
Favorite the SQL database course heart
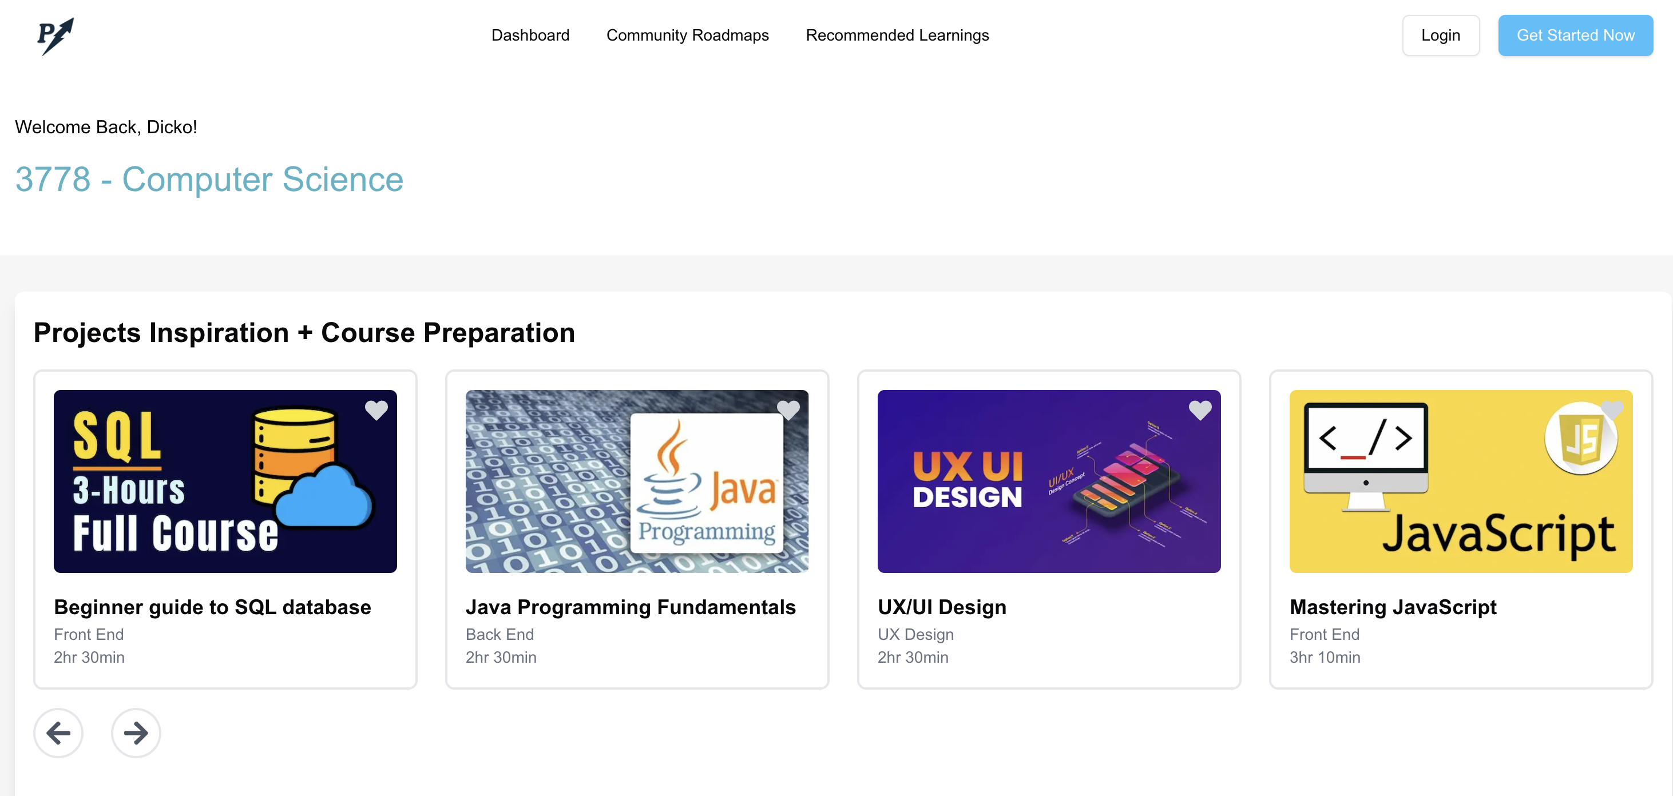(x=376, y=409)
